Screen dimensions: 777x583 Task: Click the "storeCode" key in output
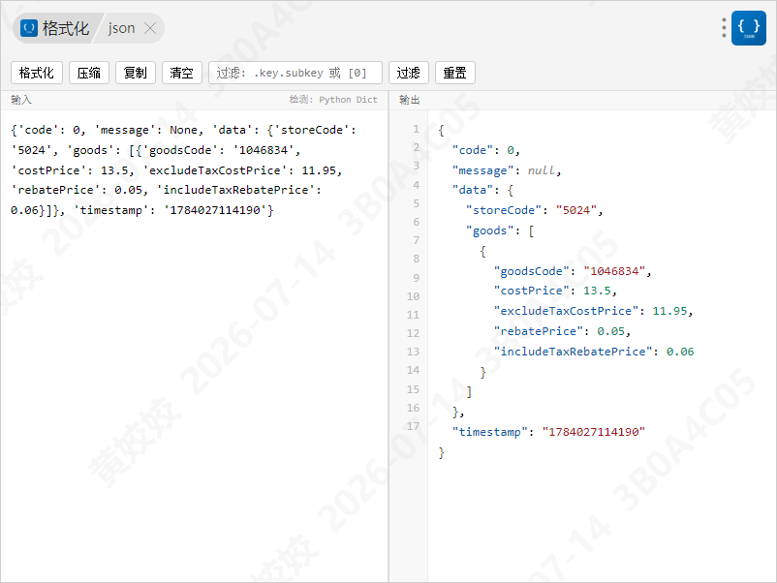click(x=503, y=210)
